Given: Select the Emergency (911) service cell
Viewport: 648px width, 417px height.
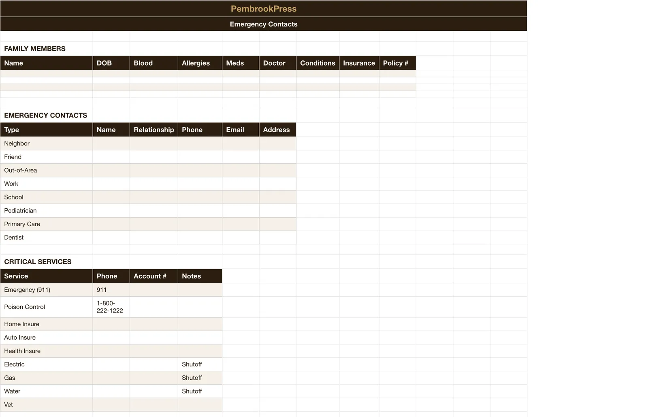Looking at the screenshot, I should tap(47, 290).
